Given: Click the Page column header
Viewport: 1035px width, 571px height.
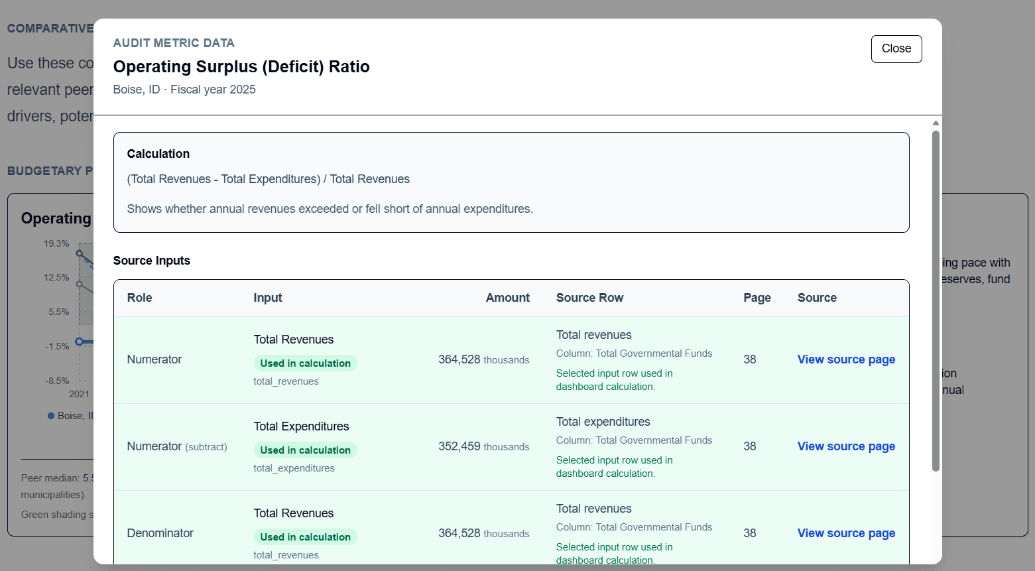Looking at the screenshot, I should (757, 298).
